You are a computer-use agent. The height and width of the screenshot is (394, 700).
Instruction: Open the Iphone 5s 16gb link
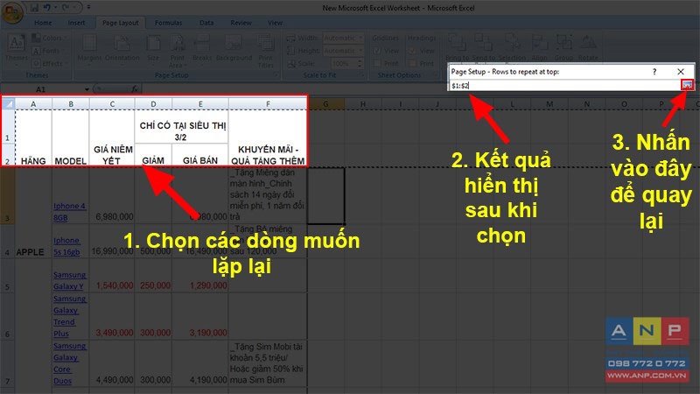[x=66, y=246]
